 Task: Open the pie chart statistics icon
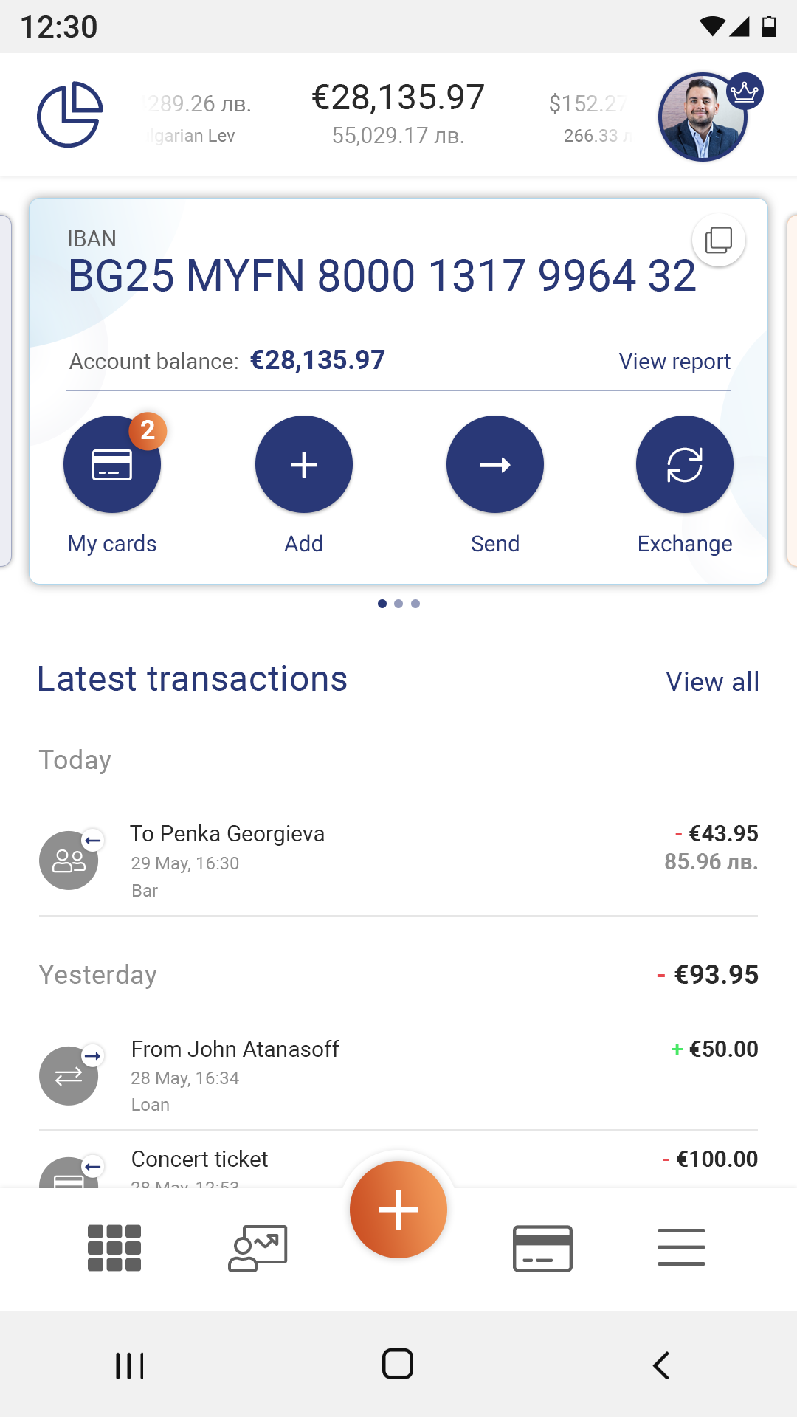[70, 114]
